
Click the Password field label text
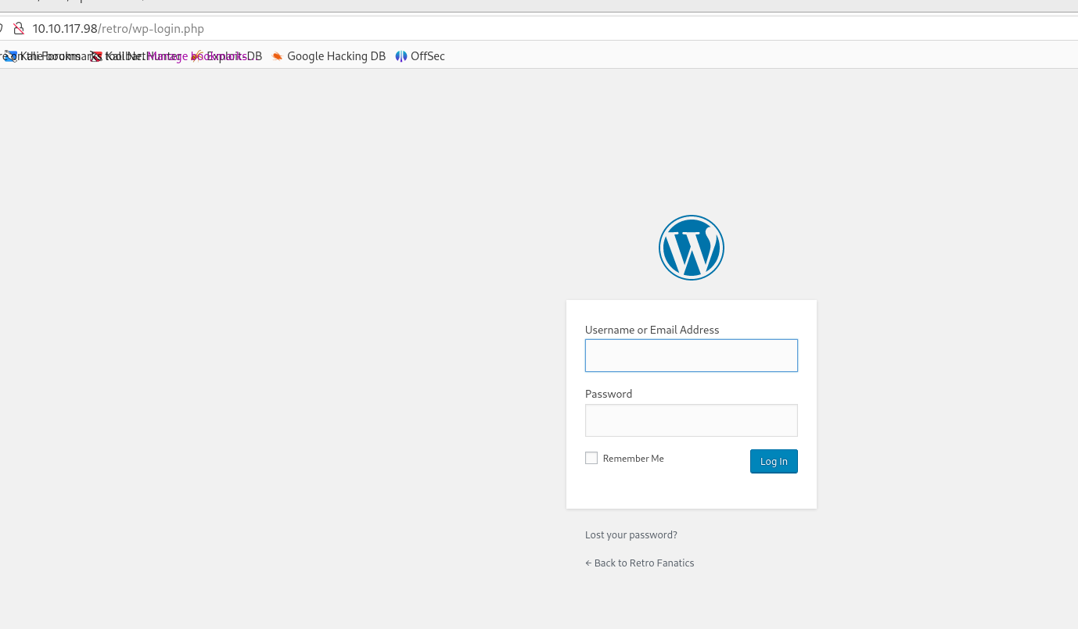pyautogui.click(x=608, y=394)
